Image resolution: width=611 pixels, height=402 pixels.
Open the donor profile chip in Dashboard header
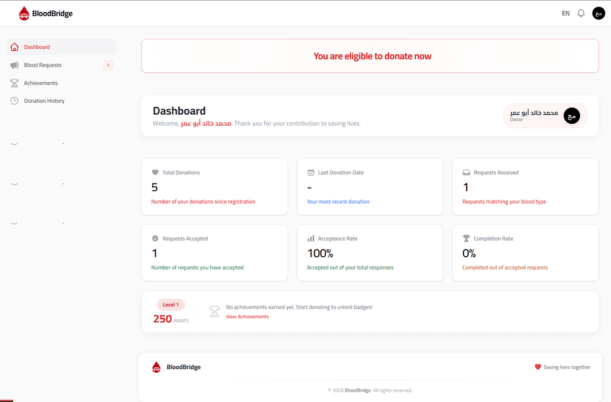pyautogui.click(x=545, y=116)
